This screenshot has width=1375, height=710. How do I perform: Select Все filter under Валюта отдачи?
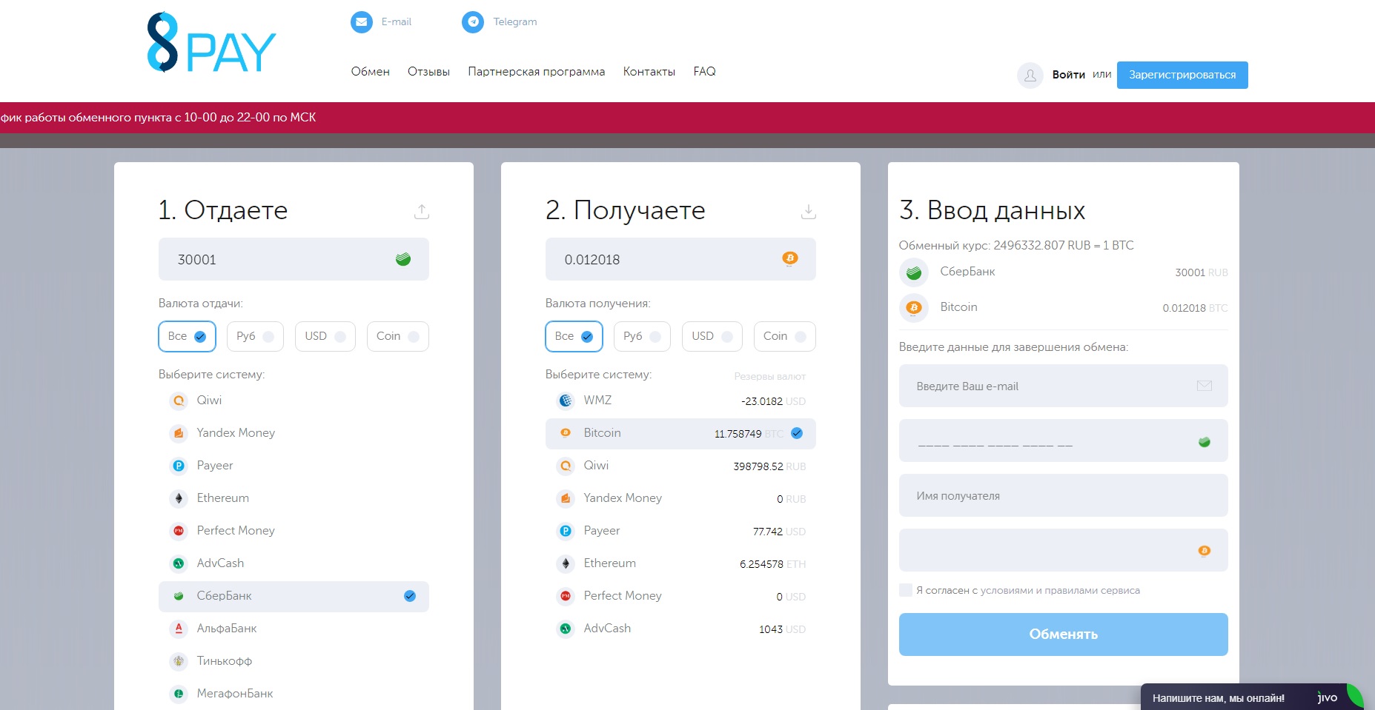187,336
